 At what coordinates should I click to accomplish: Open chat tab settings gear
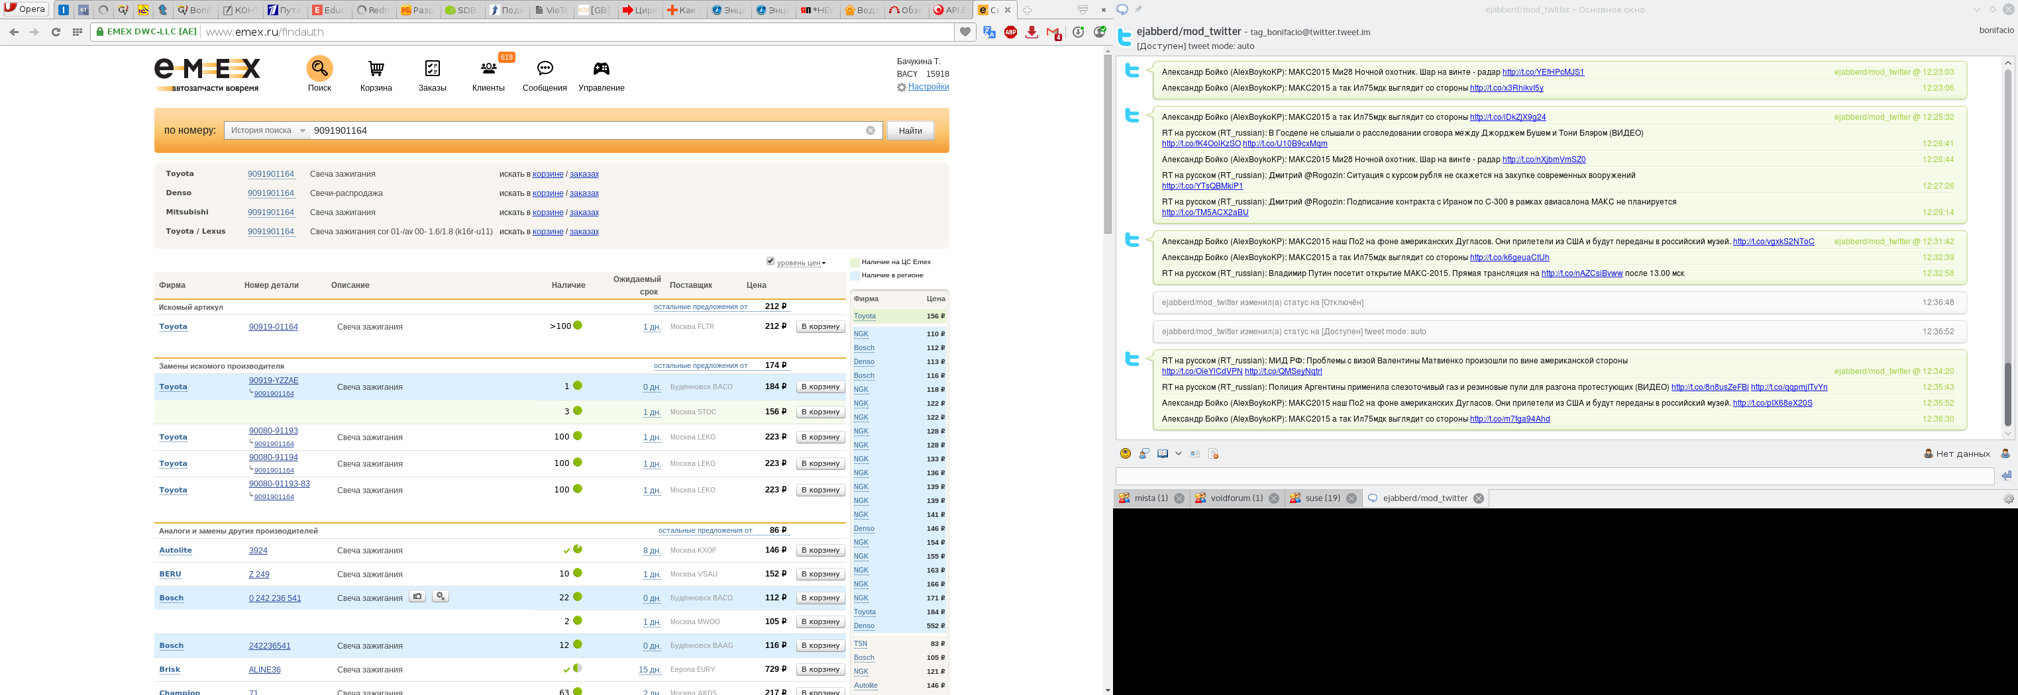2008,498
